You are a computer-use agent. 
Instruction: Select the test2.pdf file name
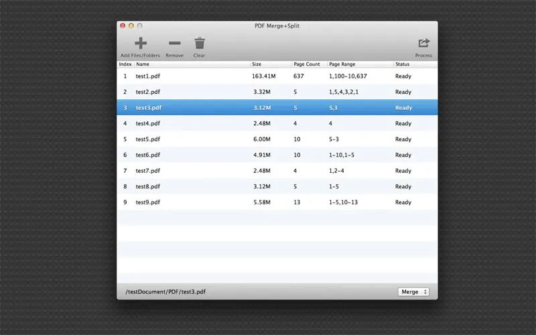[147, 92]
